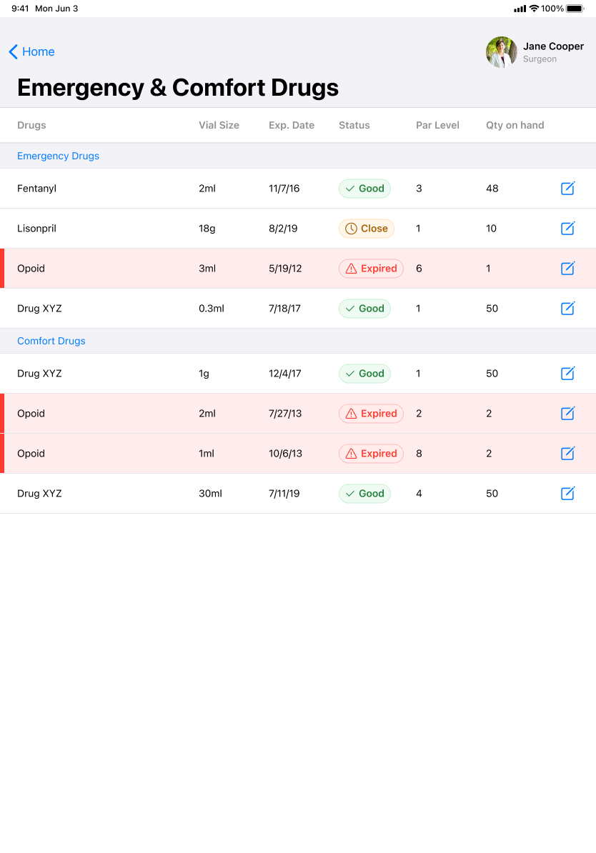This screenshot has height=853, width=596.
Task: Select the Emergency Drugs section header
Action: (58, 156)
